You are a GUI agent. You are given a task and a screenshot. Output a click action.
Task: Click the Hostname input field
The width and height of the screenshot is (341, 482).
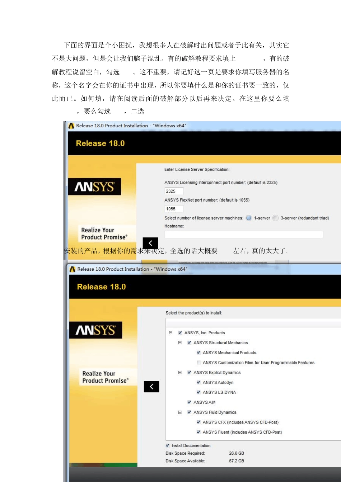pos(244,235)
